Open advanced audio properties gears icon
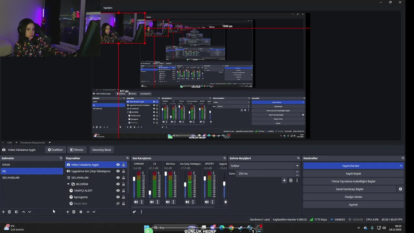Viewport: 414px width, 233px height. point(134,212)
